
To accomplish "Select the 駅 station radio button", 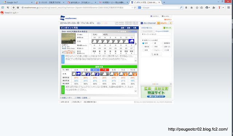I will click(x=153, y=43).
